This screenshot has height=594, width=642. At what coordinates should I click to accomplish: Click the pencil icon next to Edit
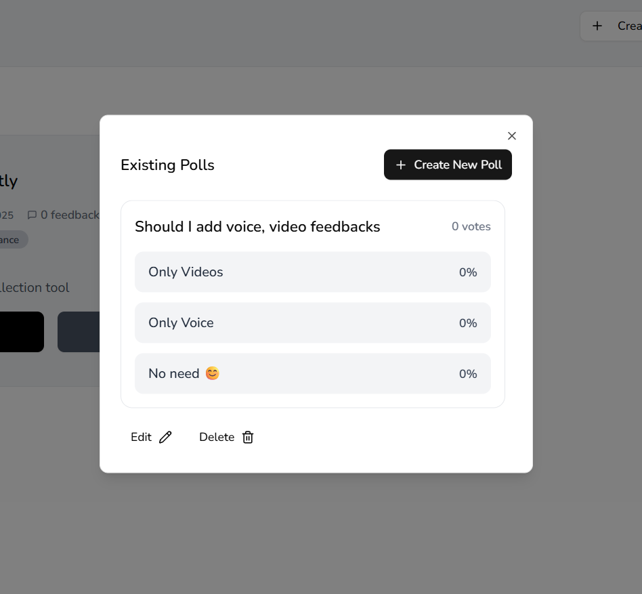click(165, 438)
